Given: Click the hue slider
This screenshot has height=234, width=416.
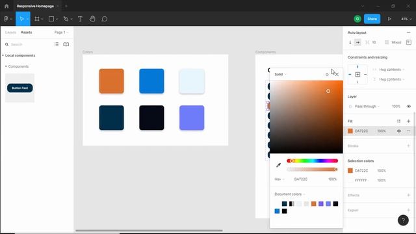Looking at the screenshot, I should click(x=312, y=161).
